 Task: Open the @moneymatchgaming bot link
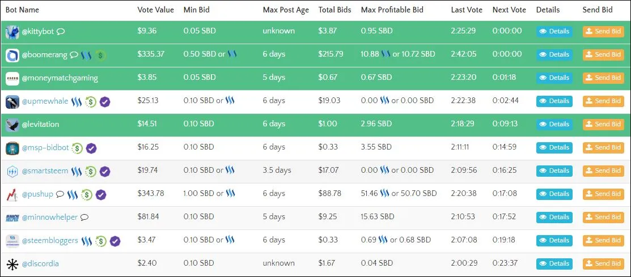pyautogui.click(x=60, y=78)
